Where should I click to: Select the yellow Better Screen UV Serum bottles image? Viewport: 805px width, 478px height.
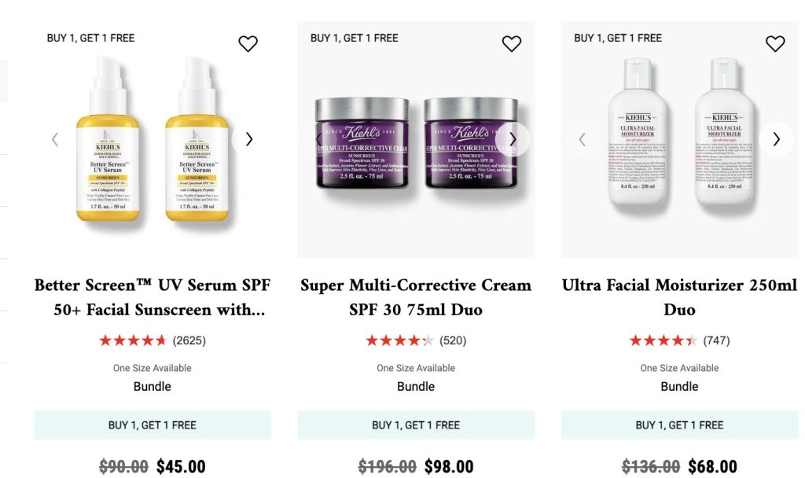click(x=153, y=140)
